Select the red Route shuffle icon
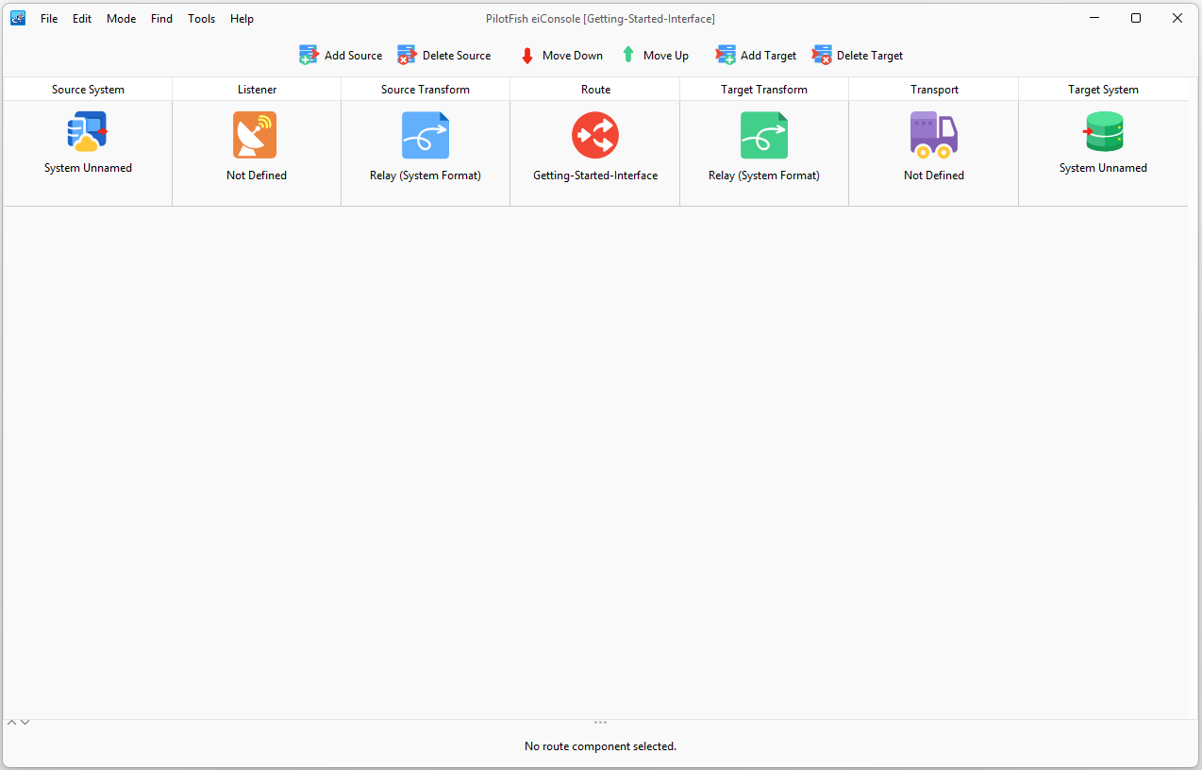Image resolution: width=1202 pixels, height=770 pixels. coord(595,135)
